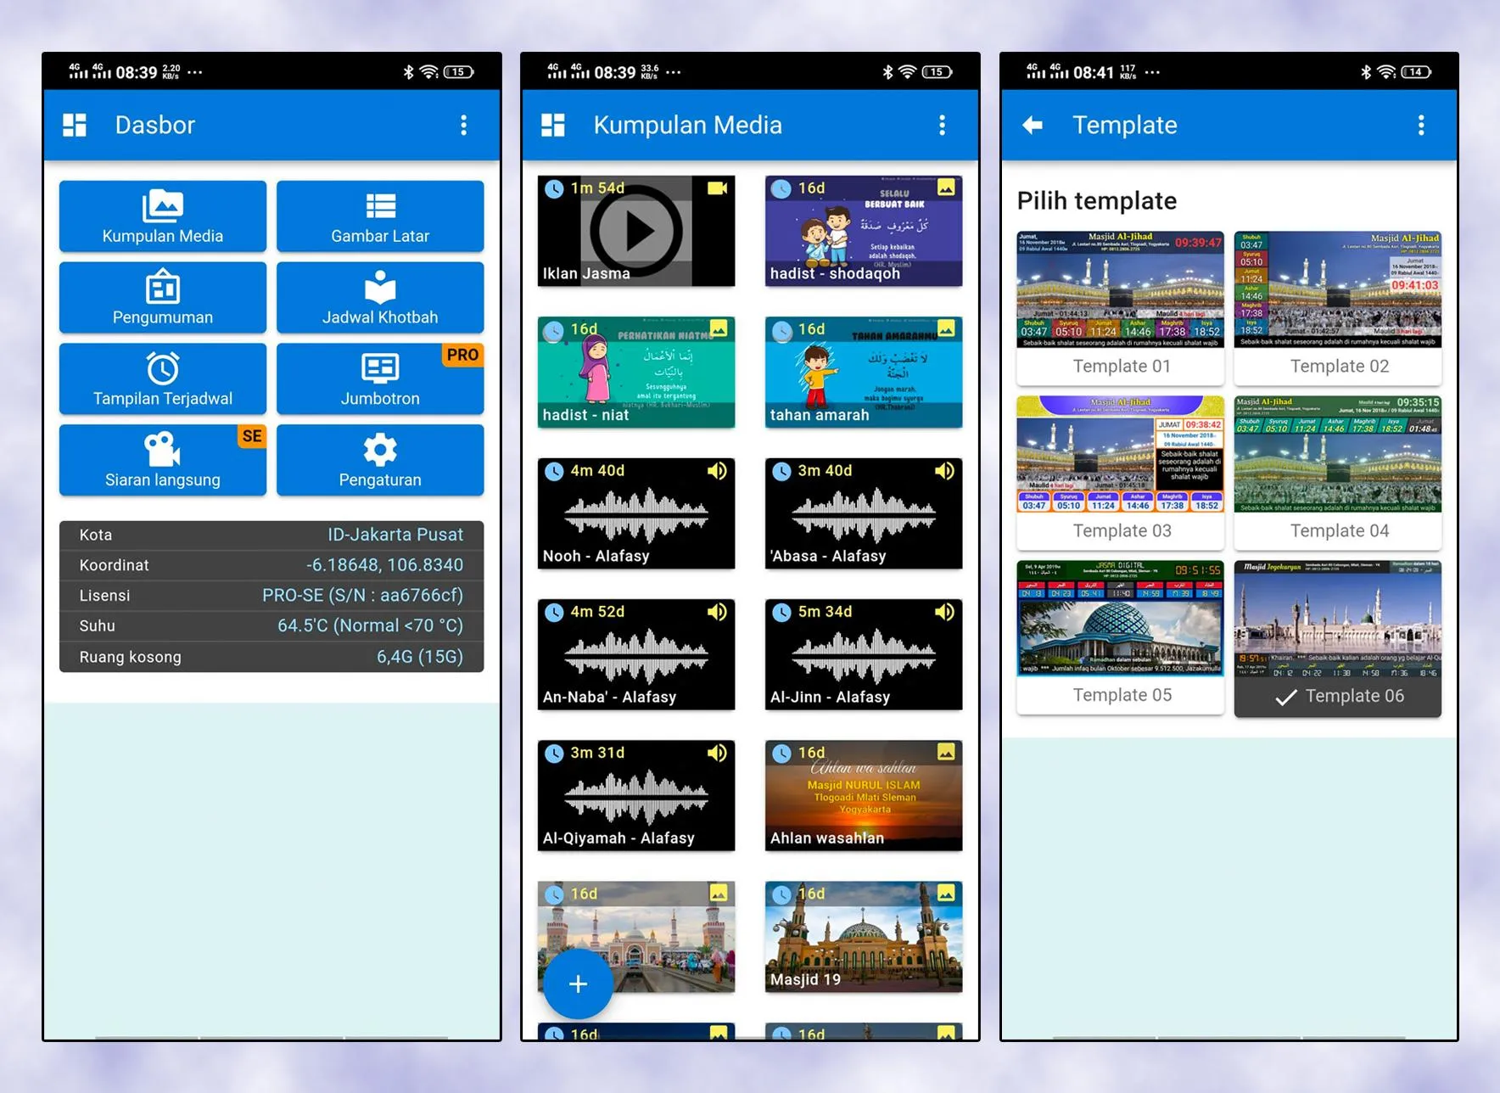Open the Tampilan Terjadwal tile

(x=163, y=379)
